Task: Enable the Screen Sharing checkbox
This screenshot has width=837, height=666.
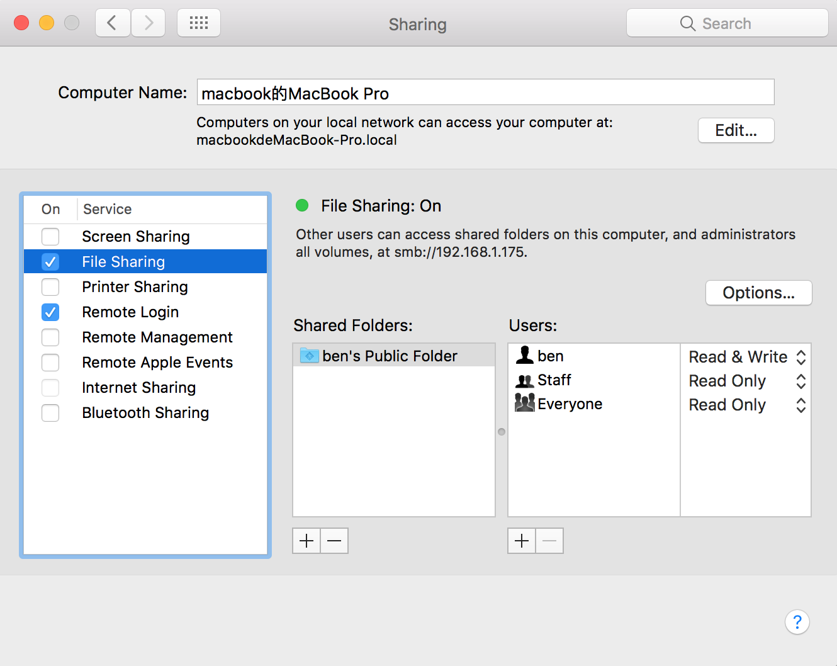Action: click(50, 237)
